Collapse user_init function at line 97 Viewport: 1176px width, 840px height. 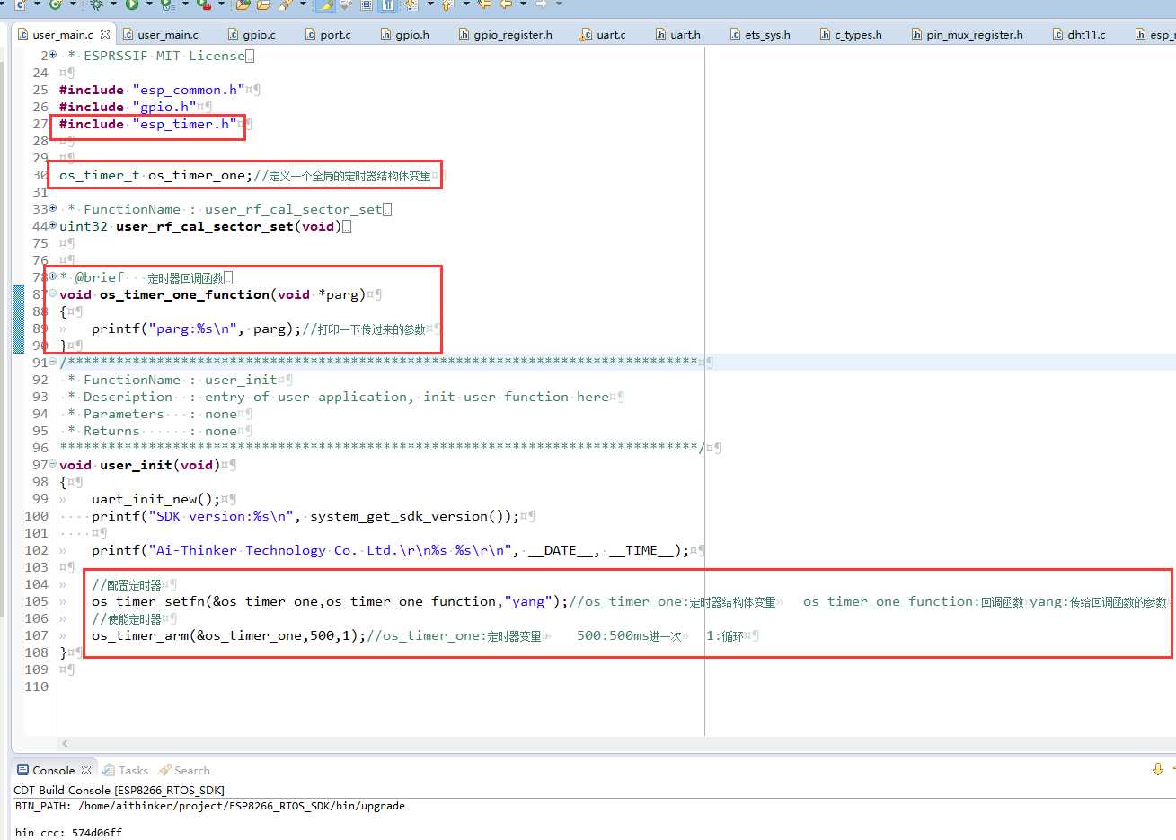coord(53,465)
